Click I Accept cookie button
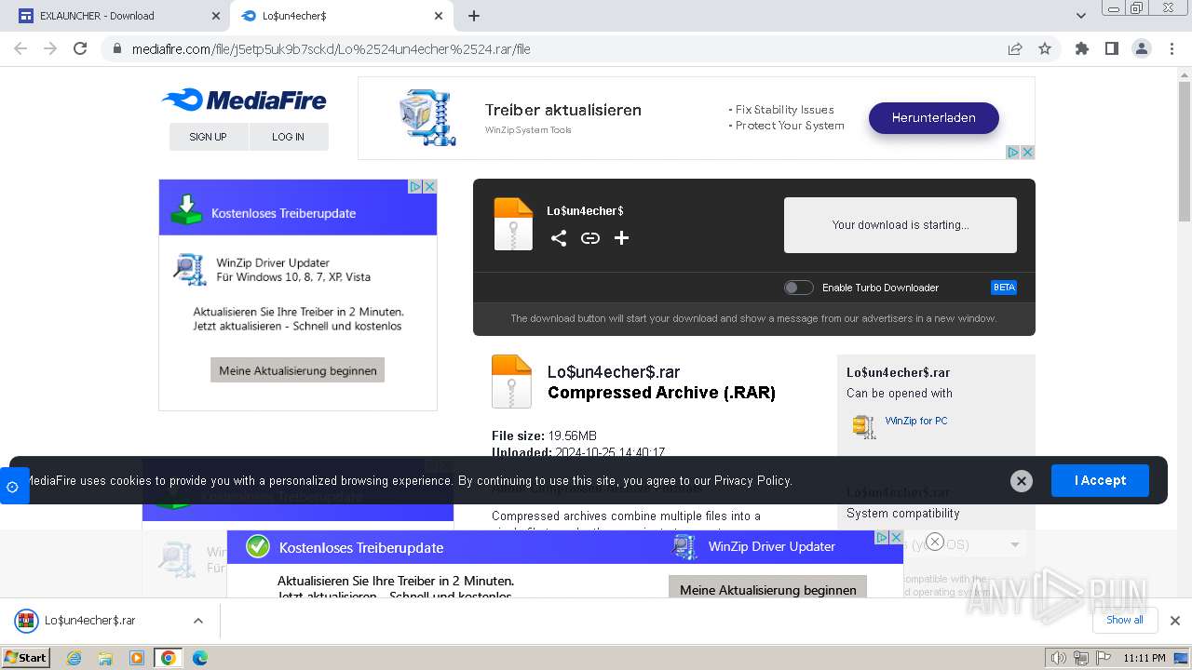The height and width of the screenshot is (670, 1192). [x=1101, y=481]
